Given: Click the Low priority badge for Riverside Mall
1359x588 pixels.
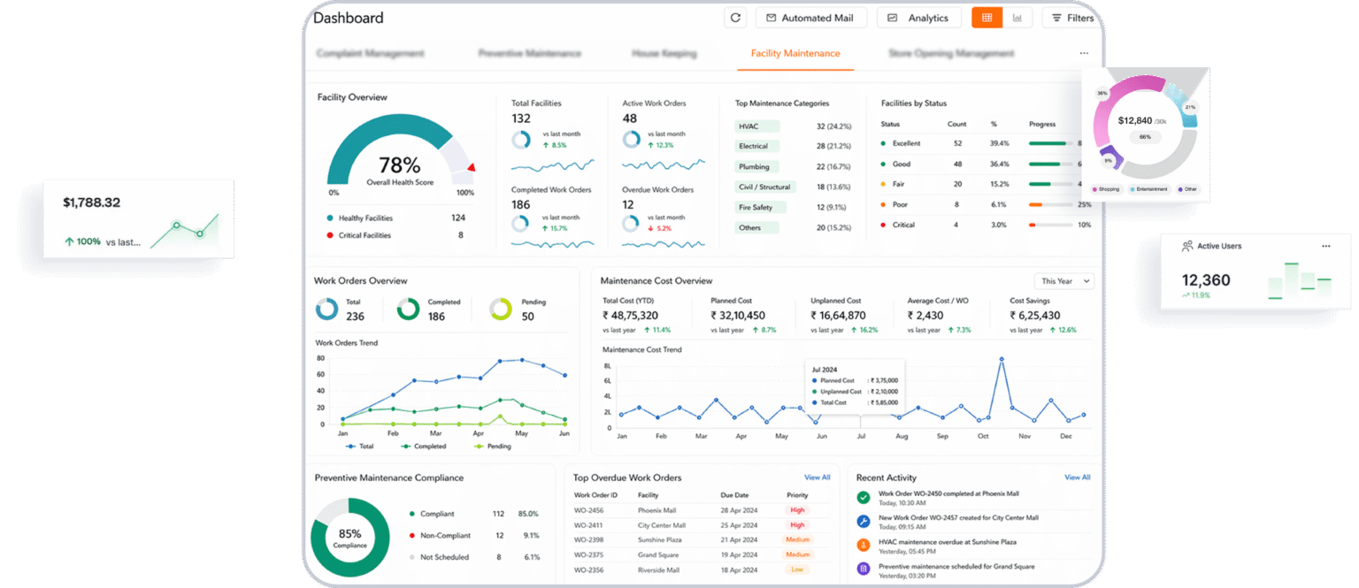Looking at the screenshot, I should tap(797, 569).
